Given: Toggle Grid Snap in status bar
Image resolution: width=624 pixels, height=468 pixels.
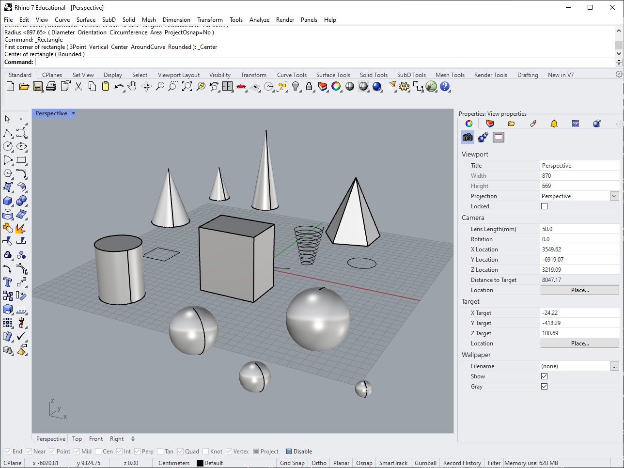Looking at the screenshot, I should pyautogui.click(x=292, y=463).
